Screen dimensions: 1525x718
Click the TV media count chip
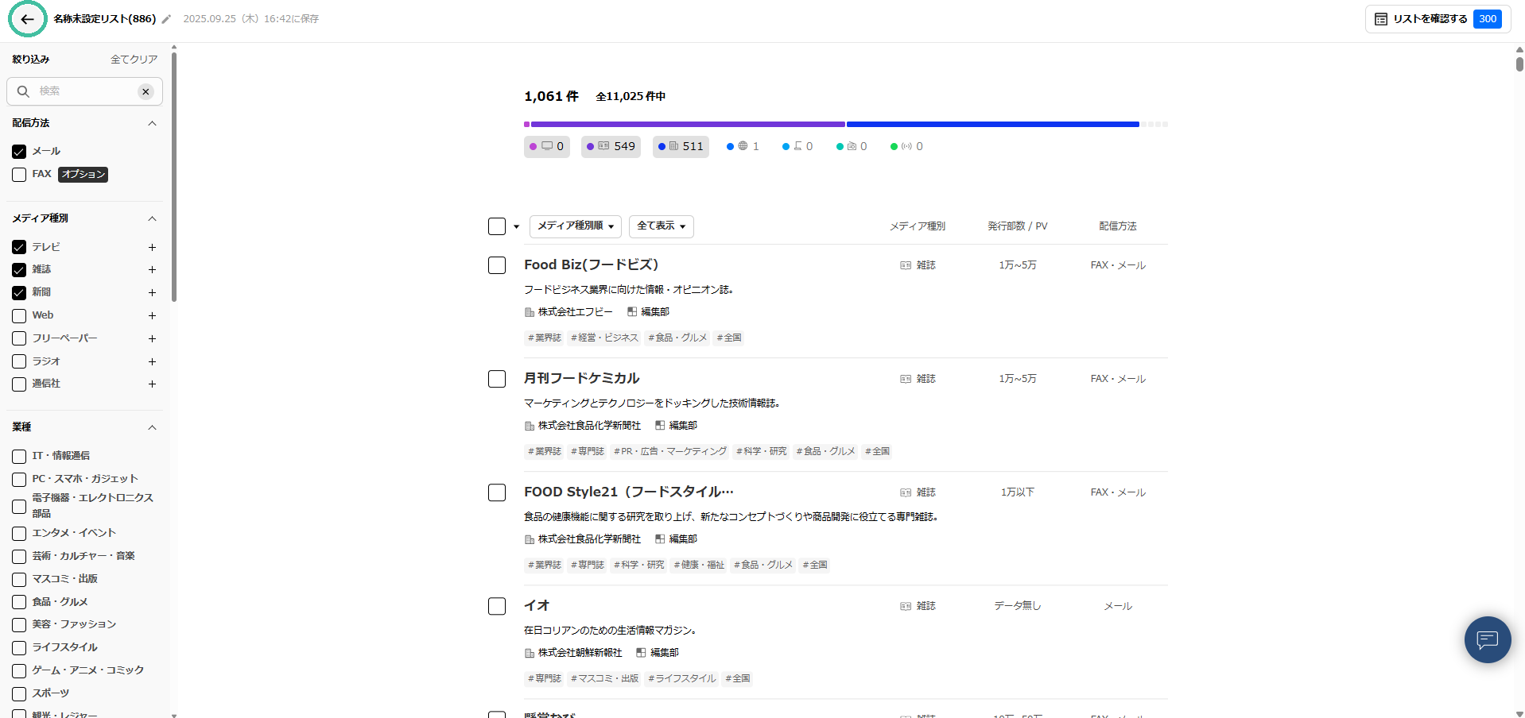[x=547, y=147]
